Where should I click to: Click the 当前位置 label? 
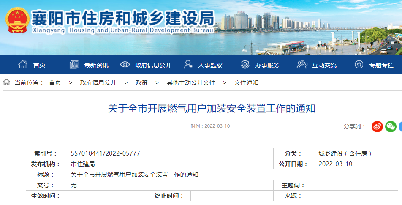pyautogui.click(x=29, y=82)
